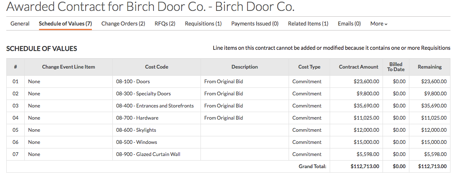Click the More chevron arrow
This screenshot has width=453, height=174.
pyautogui.click(x=386, y=24)
